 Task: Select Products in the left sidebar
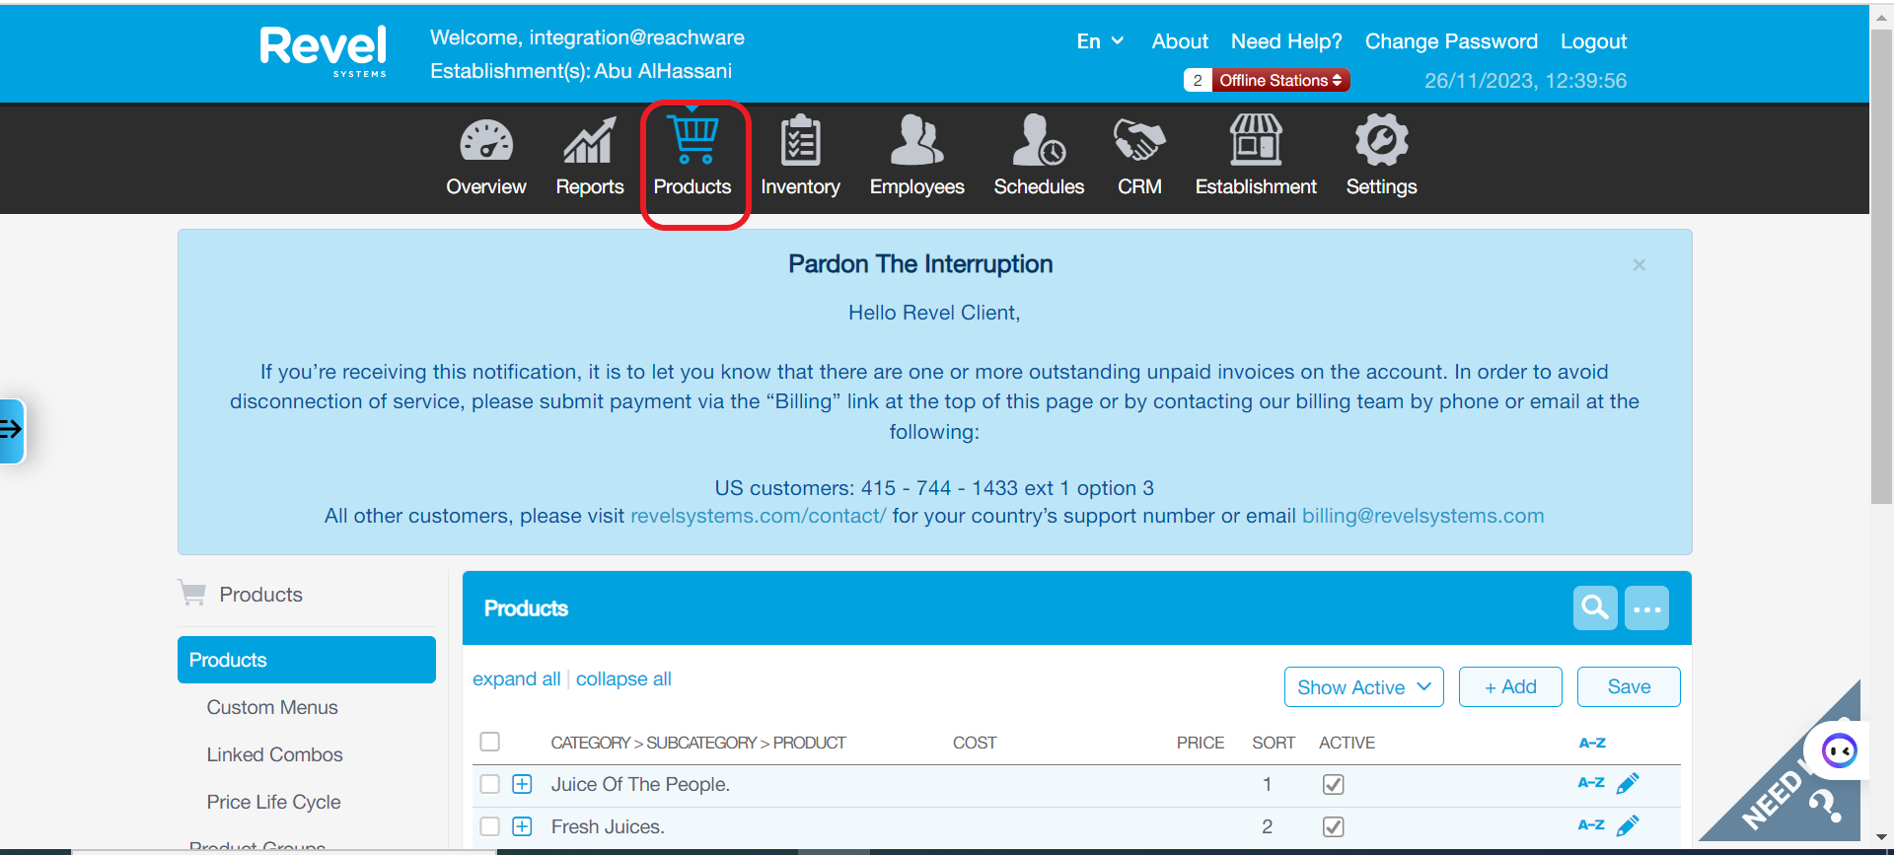[306, 660]
